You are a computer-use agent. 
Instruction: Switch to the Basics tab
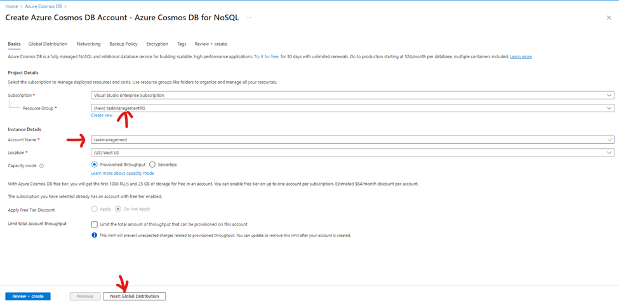[14, 44]
